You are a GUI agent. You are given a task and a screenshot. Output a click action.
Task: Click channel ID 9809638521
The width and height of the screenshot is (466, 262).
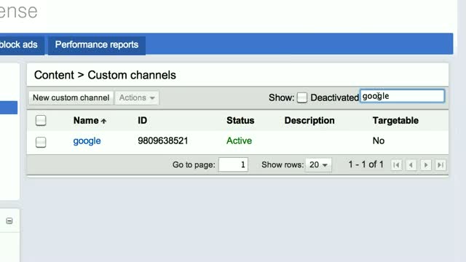(163, 140)
